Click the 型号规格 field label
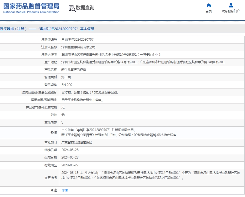This screenshot has height=197, width=245. pos(51,85)
